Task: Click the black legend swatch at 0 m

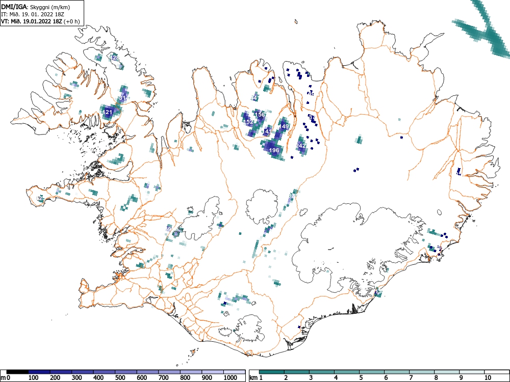Action: [17, 372]
